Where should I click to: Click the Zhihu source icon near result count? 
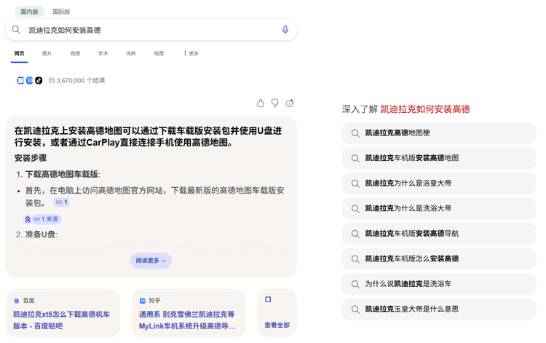coord(30,80)
